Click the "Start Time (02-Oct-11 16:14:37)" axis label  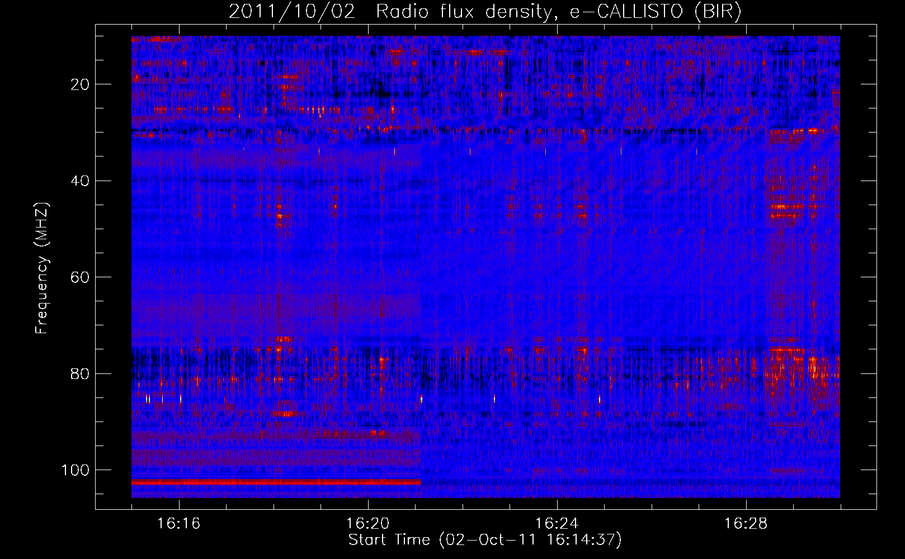(485, 540)
